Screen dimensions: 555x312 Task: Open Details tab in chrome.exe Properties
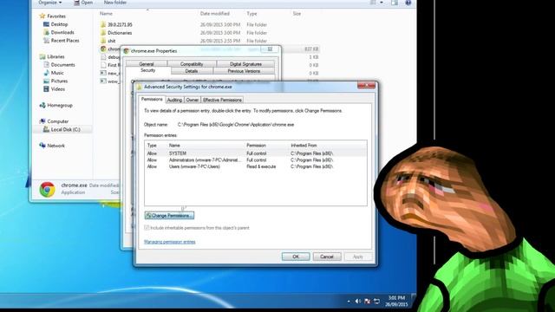tap(192, 71)
